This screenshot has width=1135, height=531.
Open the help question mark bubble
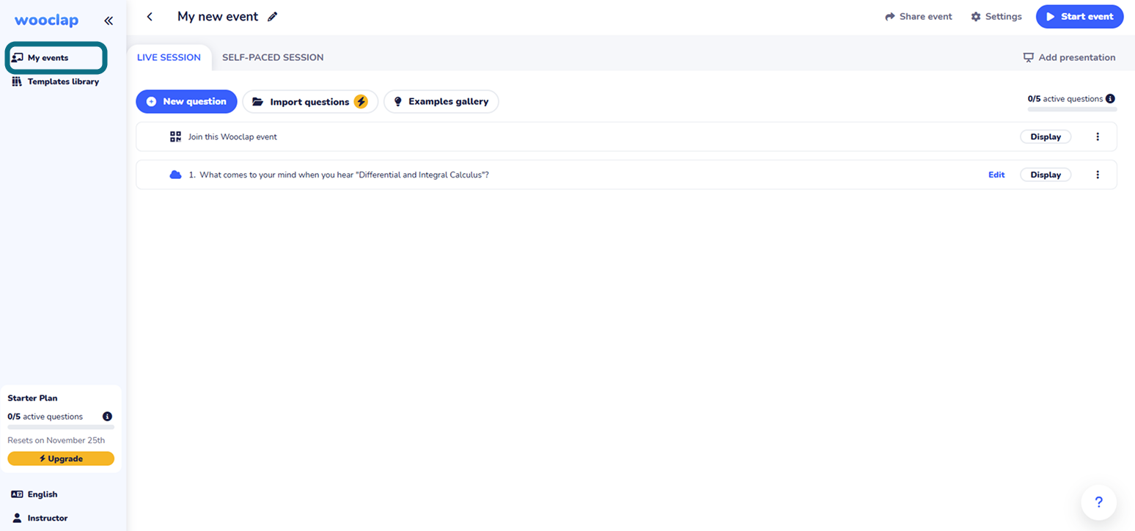click(1098, 502)
